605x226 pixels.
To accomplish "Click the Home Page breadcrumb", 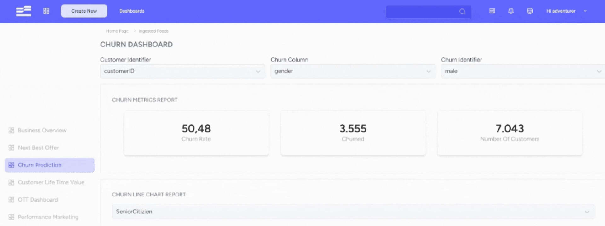I will click(117, 31).
